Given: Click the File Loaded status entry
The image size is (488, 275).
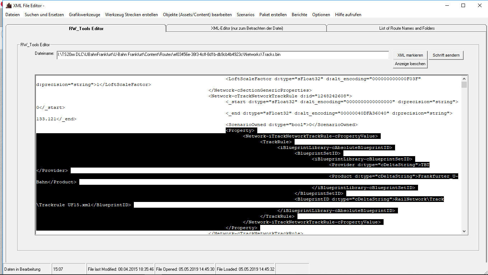Looking at the screenshot, I should [x=245, y=269].
